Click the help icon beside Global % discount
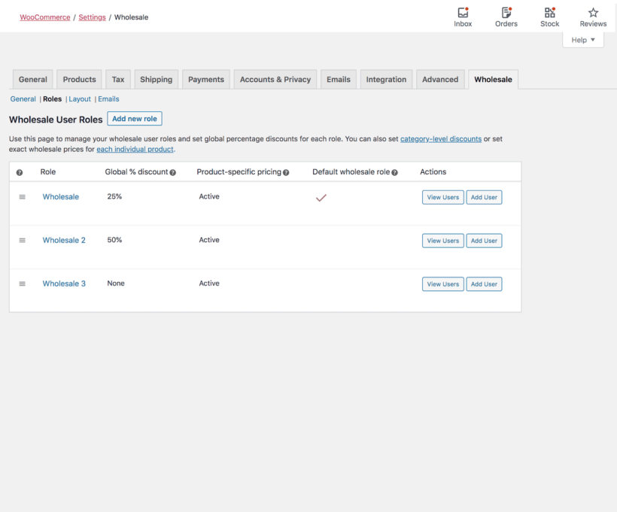617x512 pixels. point(172,171)
